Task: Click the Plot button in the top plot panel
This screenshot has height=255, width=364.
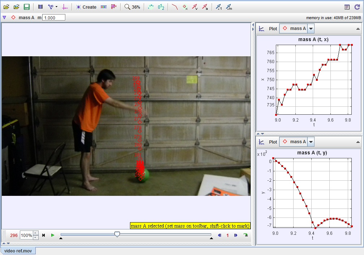Action: coord(273,29)
